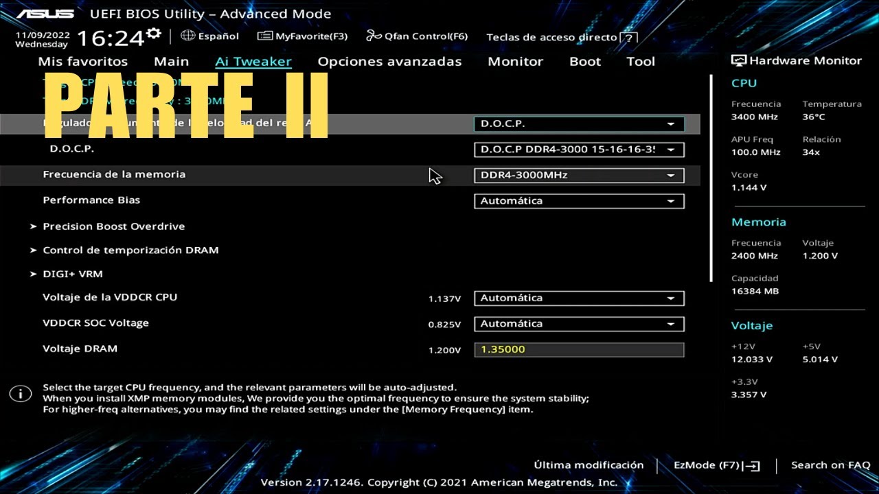Select the Frecuencia de la memoria row label
The image size is (879, 494).
pos(114,174)
